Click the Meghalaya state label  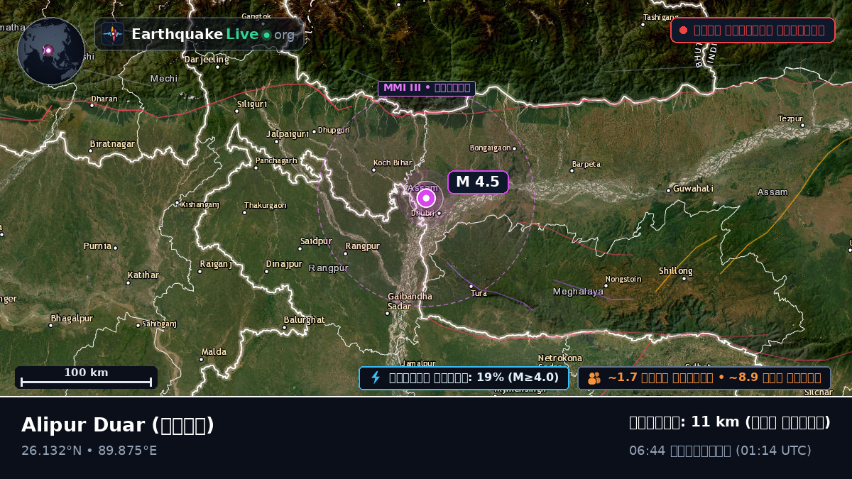point(578,292)
